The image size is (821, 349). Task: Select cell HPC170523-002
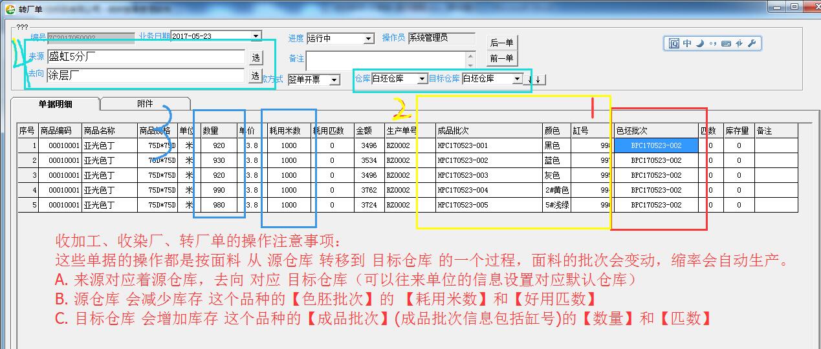[489, 160]
